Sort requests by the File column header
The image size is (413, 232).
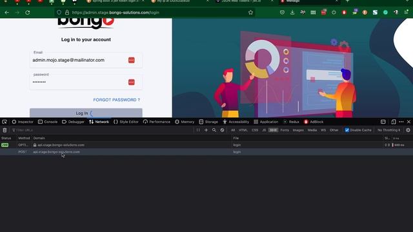307,138
